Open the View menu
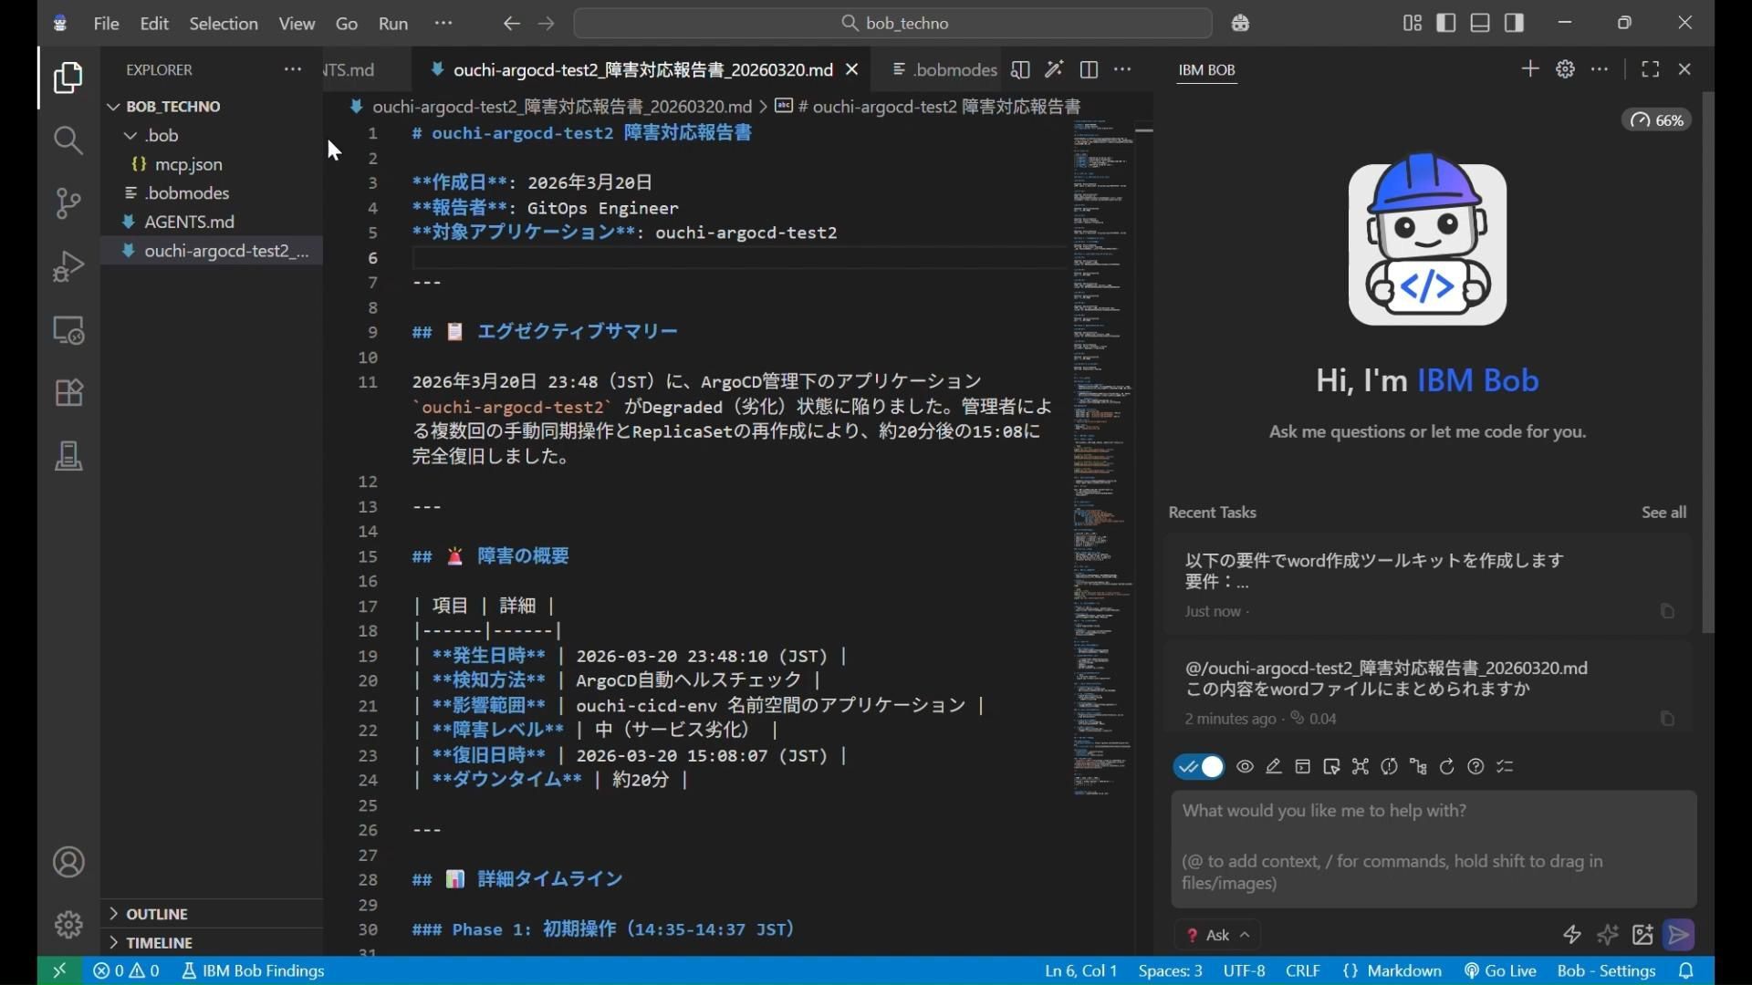1752x985 pixels. click(297, 23)
